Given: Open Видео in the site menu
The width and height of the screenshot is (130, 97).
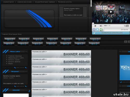Looking at the screenshot, I should [x=11, y=64].
